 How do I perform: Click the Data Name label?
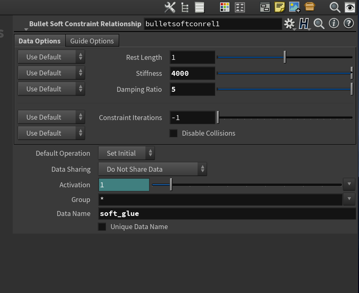pyautogui.click(x=74, y=214)
